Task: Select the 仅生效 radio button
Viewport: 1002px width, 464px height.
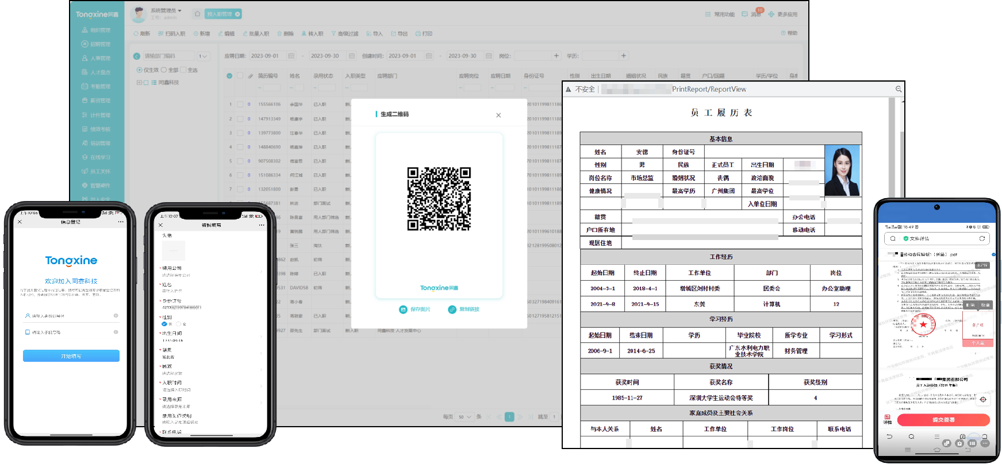Action: coord(139,70)
